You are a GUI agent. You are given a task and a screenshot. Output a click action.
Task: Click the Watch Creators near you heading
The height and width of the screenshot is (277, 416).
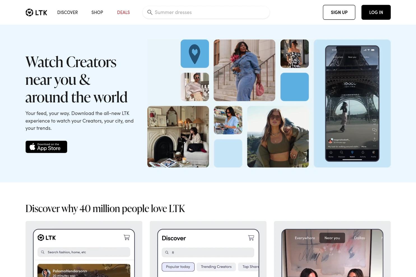pos(76,79)
